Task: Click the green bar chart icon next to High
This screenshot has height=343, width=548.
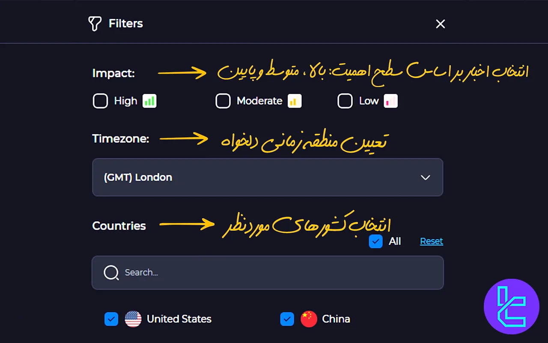Action: point(150,101)
